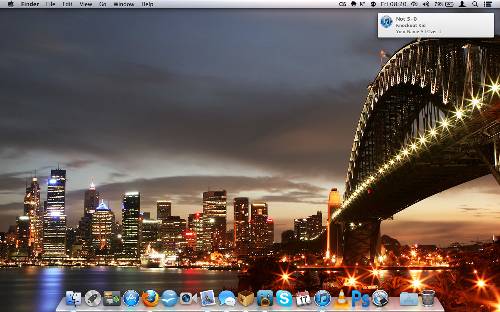Screen dimensions: 500x312
Task: Open Mail hawk stamp icon in Dock
Action: click(208, 299)
